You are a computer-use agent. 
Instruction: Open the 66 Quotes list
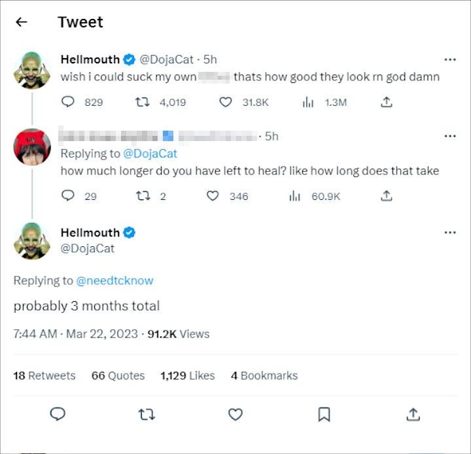point(118,376)
